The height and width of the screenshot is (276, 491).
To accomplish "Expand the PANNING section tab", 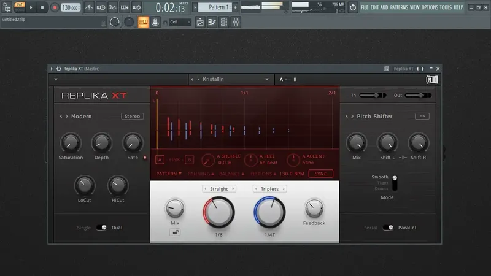I will (201, 174).
